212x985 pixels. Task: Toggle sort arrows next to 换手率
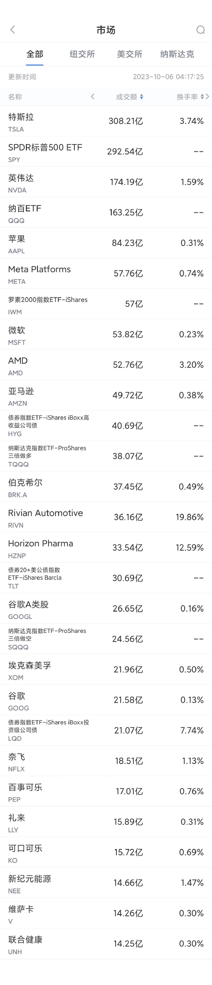(202, 97)
